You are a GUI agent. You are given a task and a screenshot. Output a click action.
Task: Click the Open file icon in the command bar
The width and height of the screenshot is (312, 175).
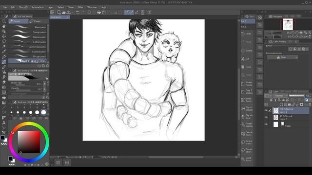pos(64,13)
